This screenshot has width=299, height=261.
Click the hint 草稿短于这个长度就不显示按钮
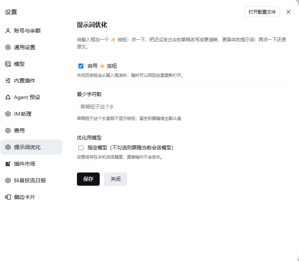point(129,118)
